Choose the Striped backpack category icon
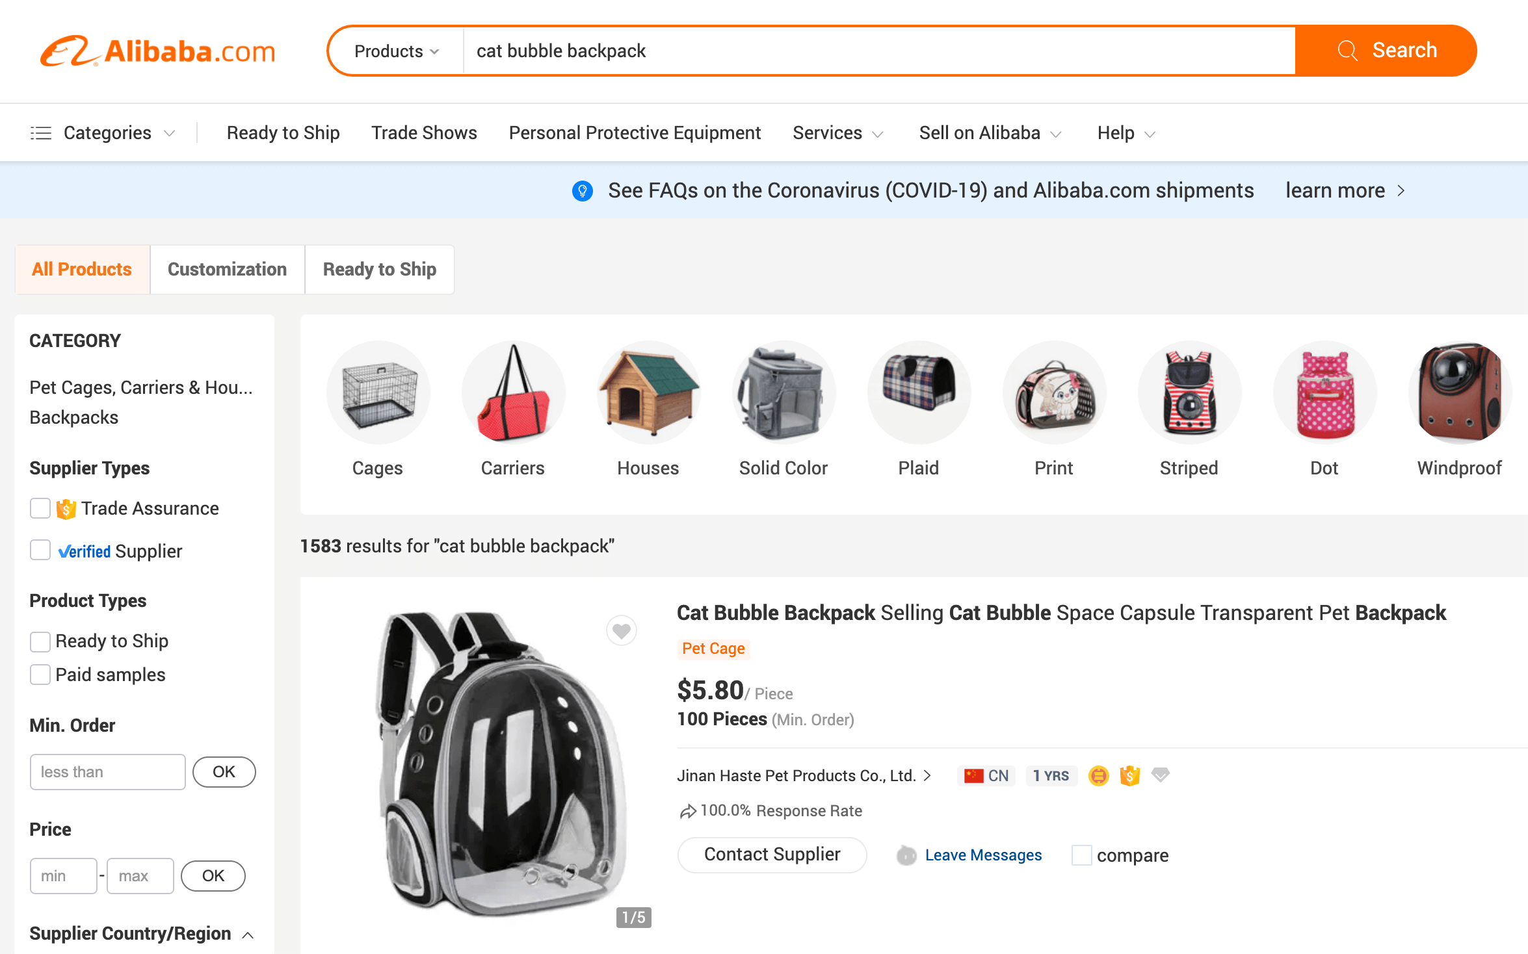Image resolution: width=1528 pixels, height=954 pixels. pyautogui.click(x=1189, y=393)
